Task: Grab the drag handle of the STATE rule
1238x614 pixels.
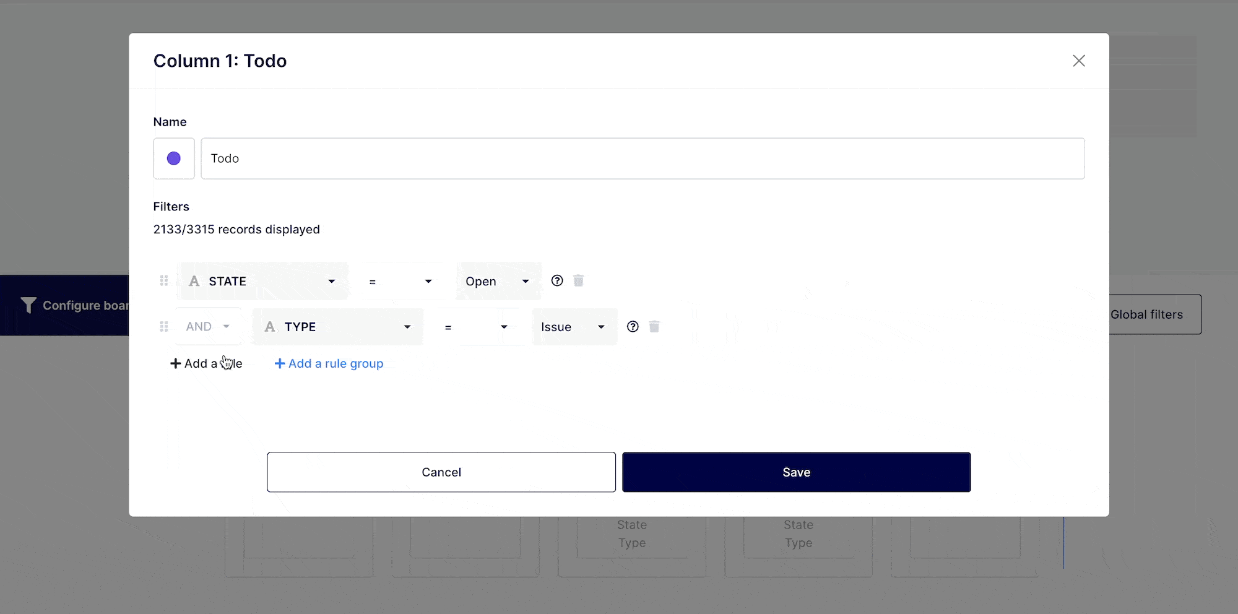Action: coord(164,281)
